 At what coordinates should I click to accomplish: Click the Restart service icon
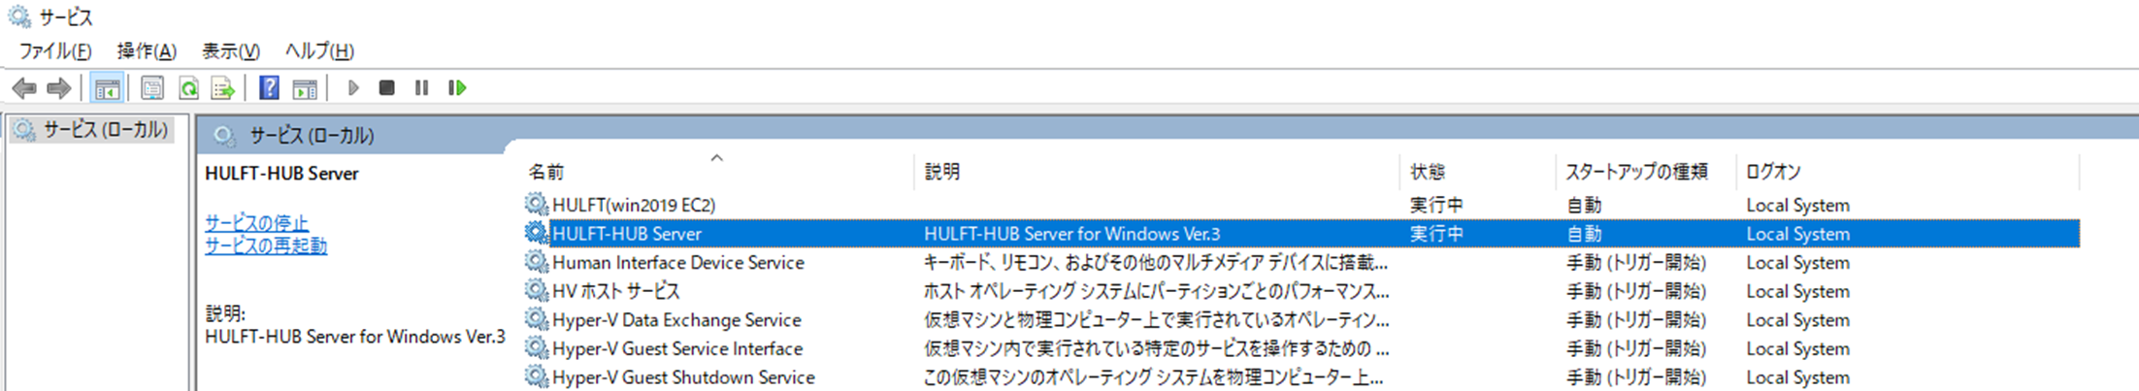click(x=457, y=88)
